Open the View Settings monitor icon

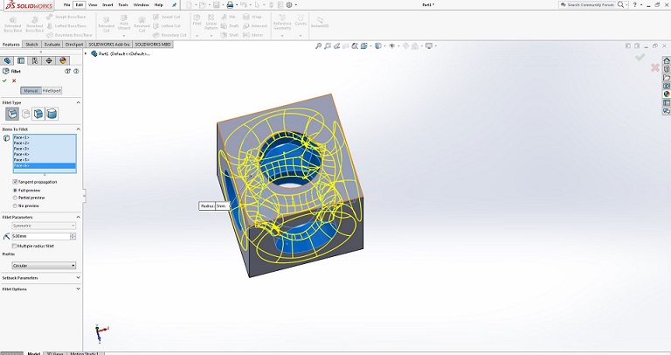pos(429,45)
